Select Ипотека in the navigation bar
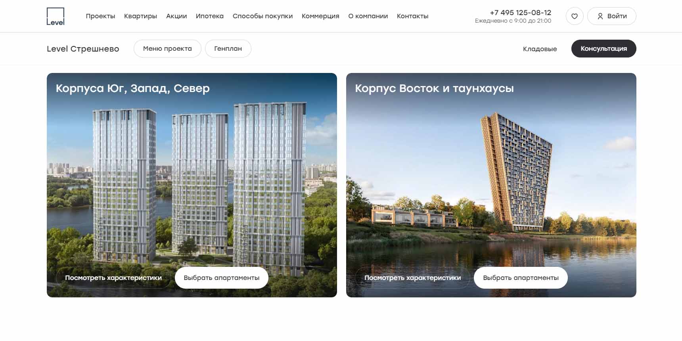 (210, 16)
